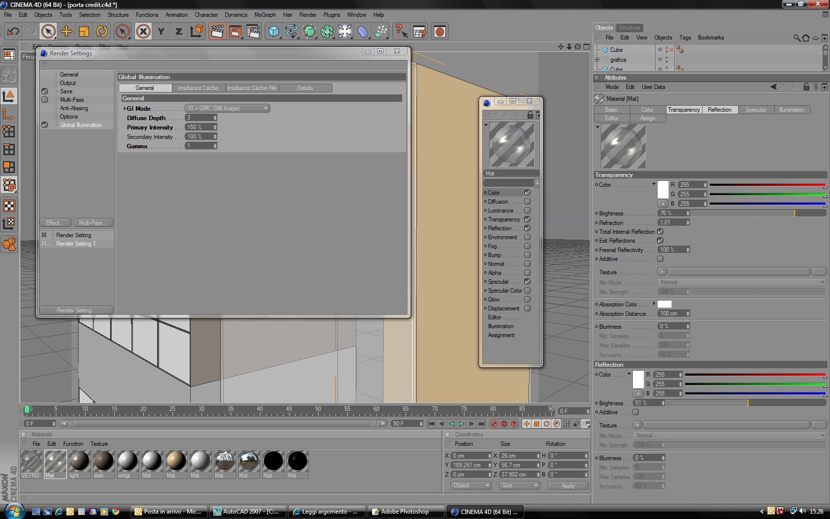Open the Object coordinates mode dropdown
This screenshot has height=519, width=830.
471,485
